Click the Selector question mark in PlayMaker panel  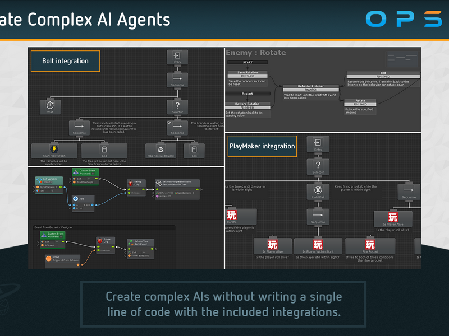[x=318, y=166]
